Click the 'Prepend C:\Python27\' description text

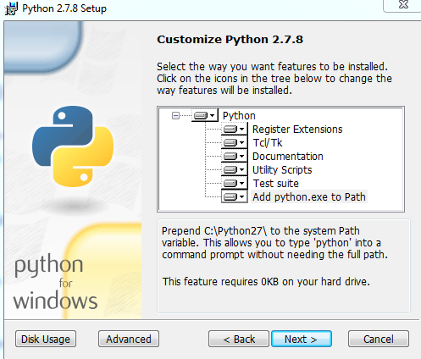click(x=274, y=243)
